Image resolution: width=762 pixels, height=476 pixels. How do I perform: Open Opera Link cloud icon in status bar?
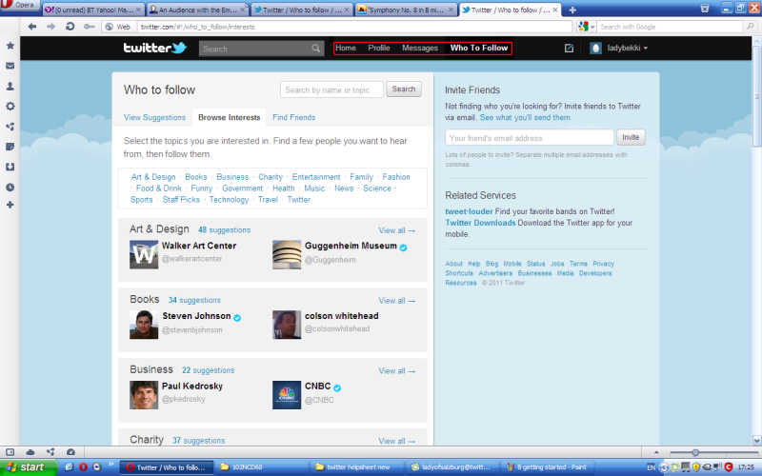(30, 452)
